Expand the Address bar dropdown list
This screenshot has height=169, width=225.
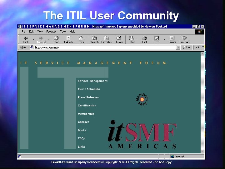178,47
